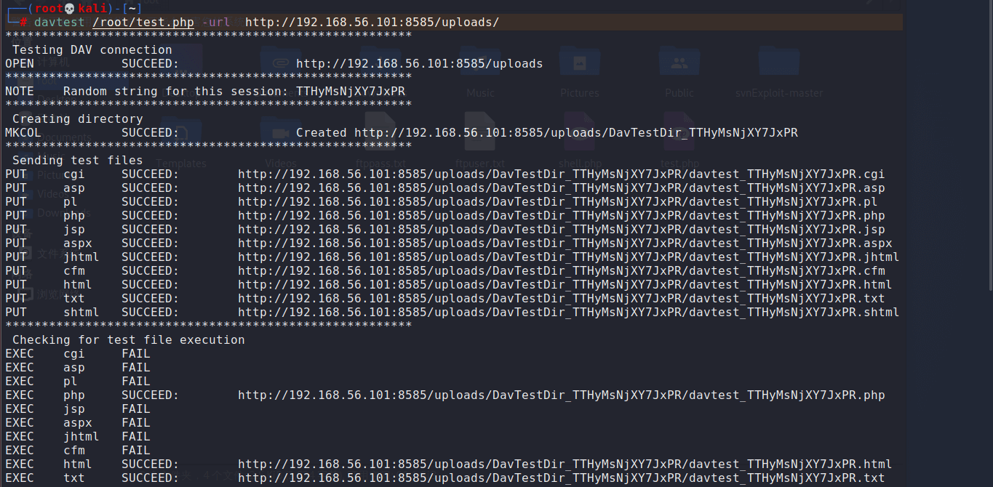This screenshot has width=993, height=487.
Task: Click FAIL on the EXEC jsp row
Action: point(136,409)
